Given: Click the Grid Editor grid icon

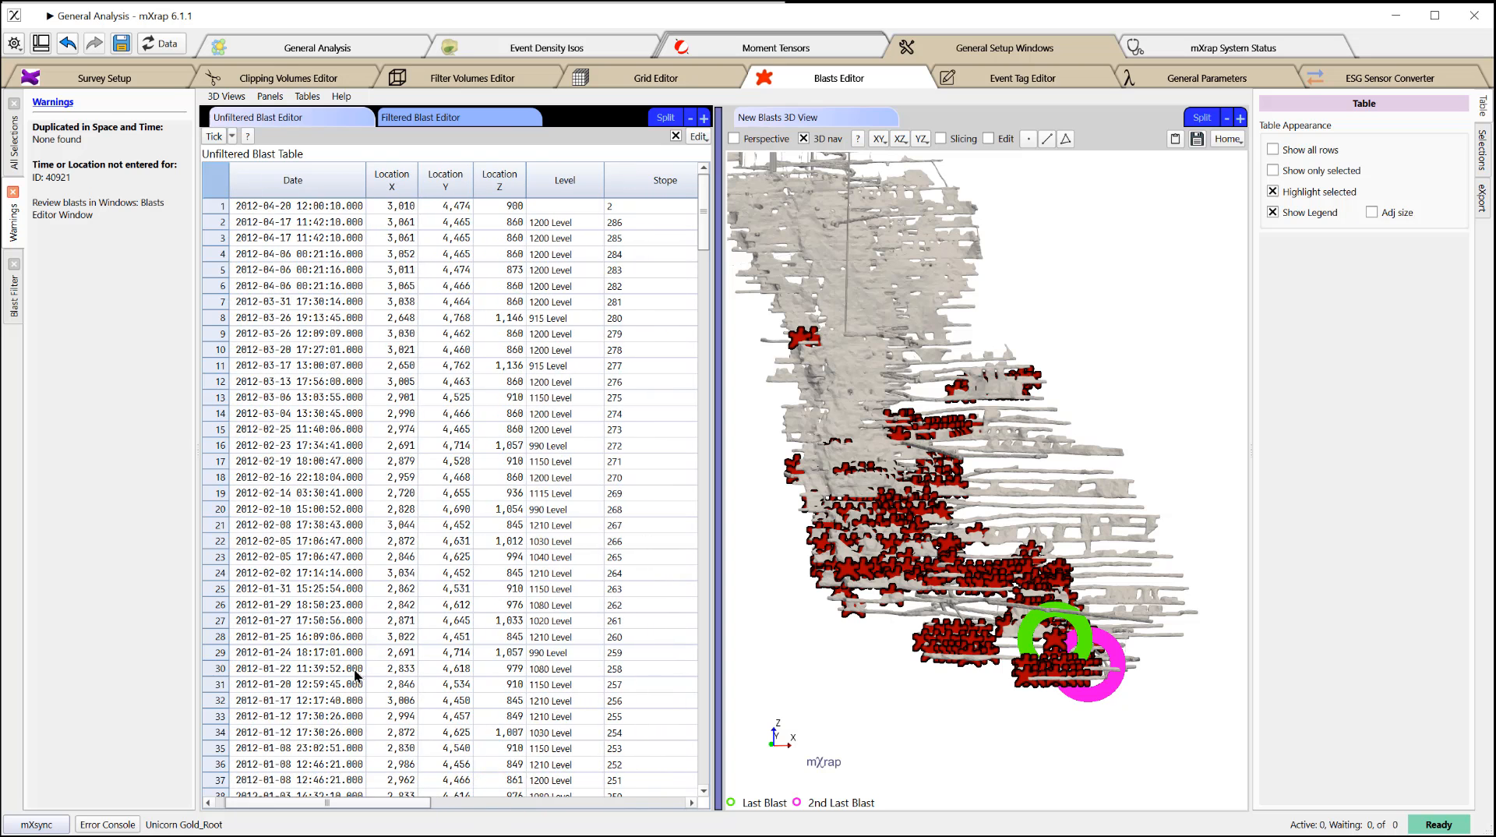Looking at the screenshot, I should coord(580,77).
